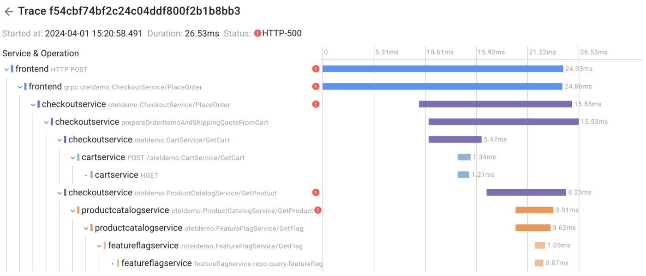
Task: Collapse the cartservice GetCart span
Action: (72, 157)
